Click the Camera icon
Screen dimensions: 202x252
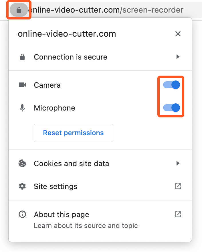(22, 85)
